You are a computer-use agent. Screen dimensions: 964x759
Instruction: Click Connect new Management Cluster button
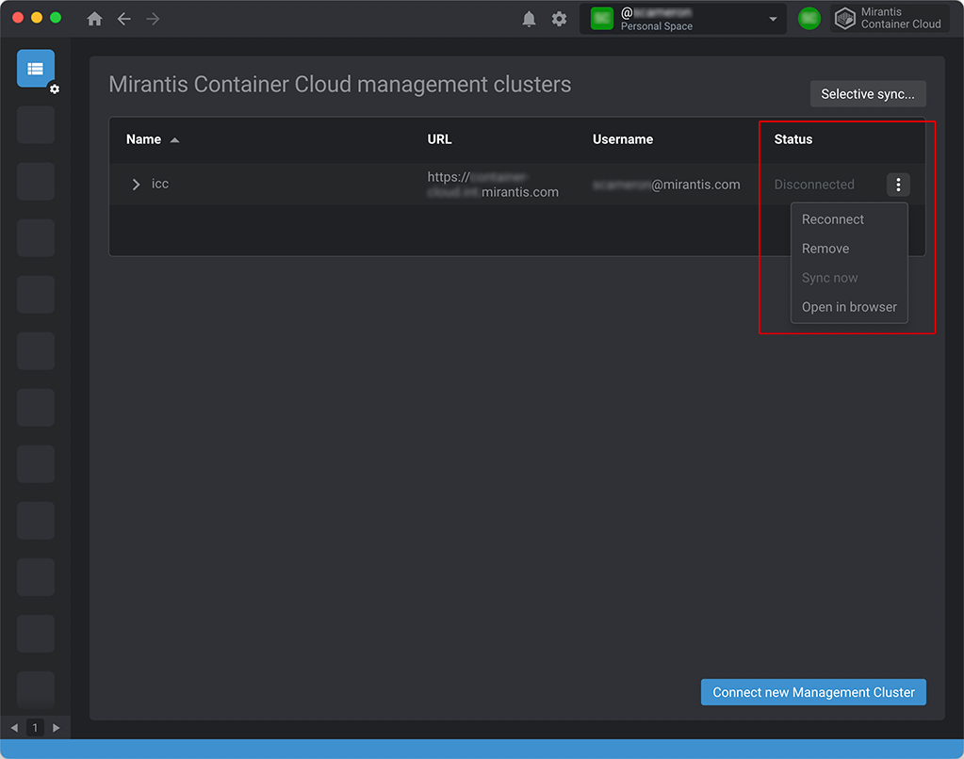click(x=813, y=692)
